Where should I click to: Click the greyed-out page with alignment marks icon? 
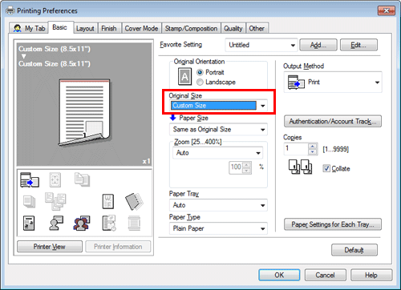pos(55,179)
